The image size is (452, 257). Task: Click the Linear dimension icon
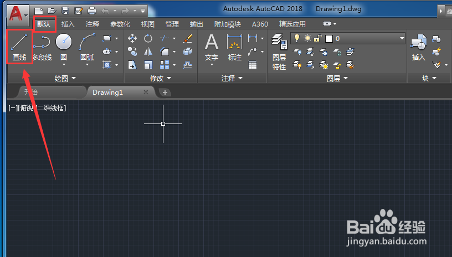pos(253,38)
